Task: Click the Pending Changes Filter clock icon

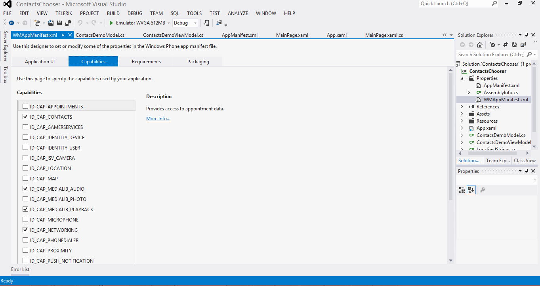Action: (x=492, y=45)
